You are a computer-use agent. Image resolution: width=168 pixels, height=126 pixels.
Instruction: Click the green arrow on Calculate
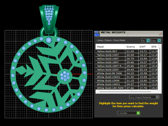coord(138,113)
